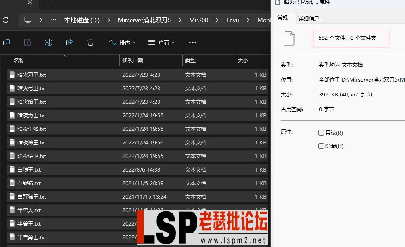Screen dimensions: 405x247
Task: Select the file name 白野猪王.txt
Action: [32, 197]
